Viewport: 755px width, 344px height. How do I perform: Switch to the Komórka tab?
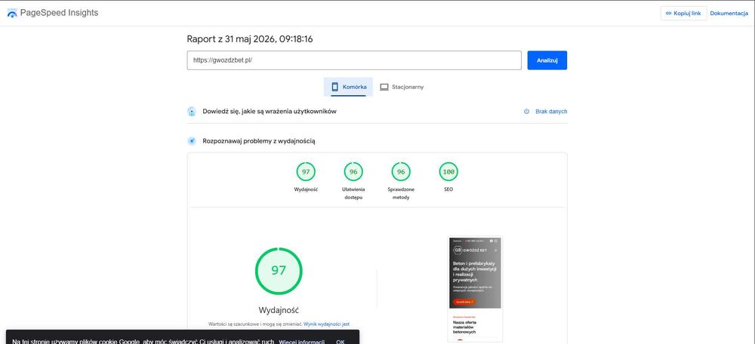[x=348, y=87]
